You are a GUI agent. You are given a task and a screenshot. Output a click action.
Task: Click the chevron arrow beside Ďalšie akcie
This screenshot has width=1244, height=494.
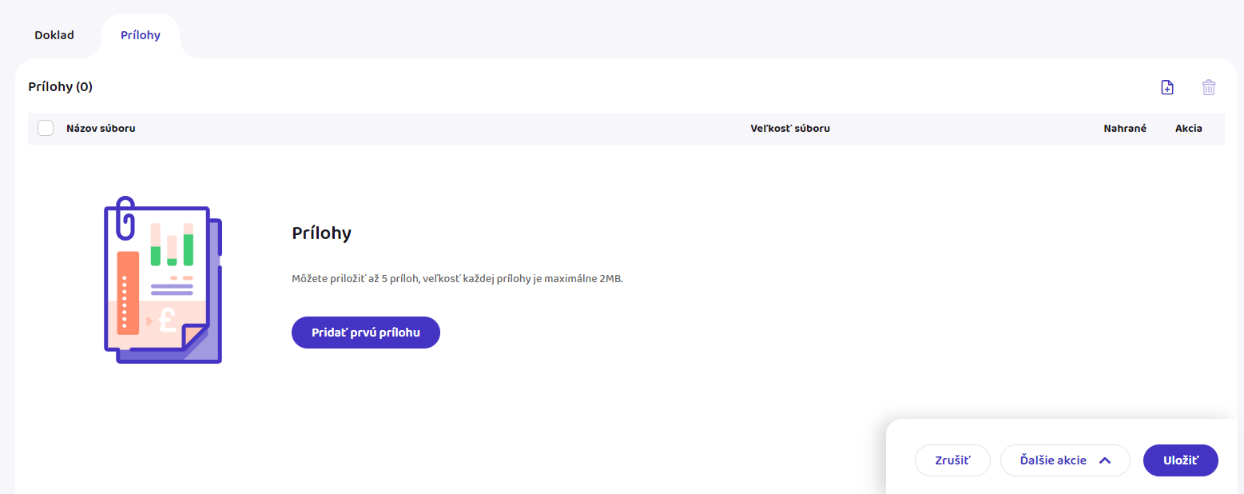(x=1106, y=460)
